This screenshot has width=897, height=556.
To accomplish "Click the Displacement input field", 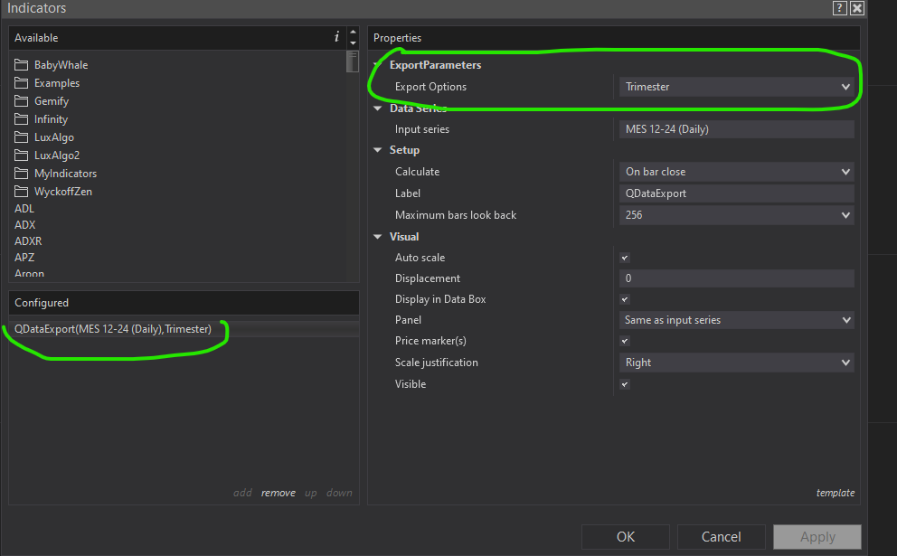I will 736,278.
